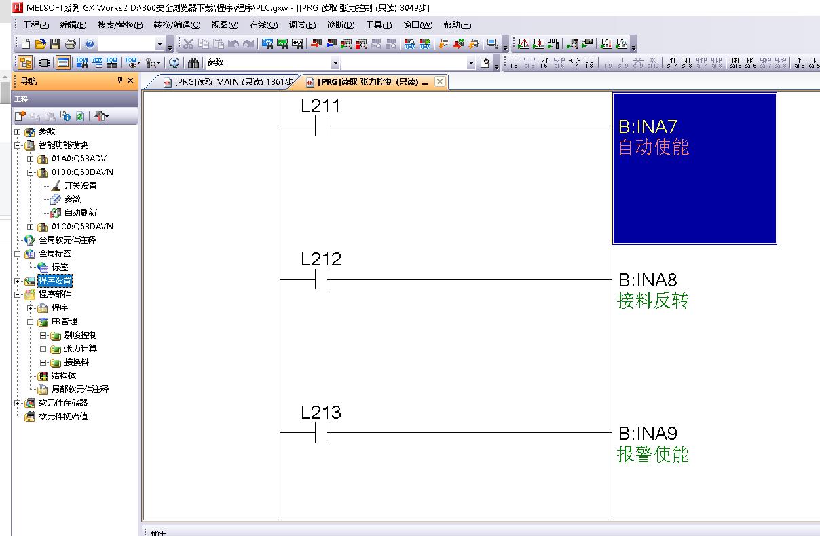Open the 参数 combo box dropdown
The image size is (820, 536).
335,63
